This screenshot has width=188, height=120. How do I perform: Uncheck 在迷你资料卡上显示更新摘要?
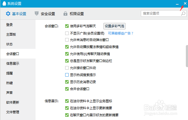(67, 108)
